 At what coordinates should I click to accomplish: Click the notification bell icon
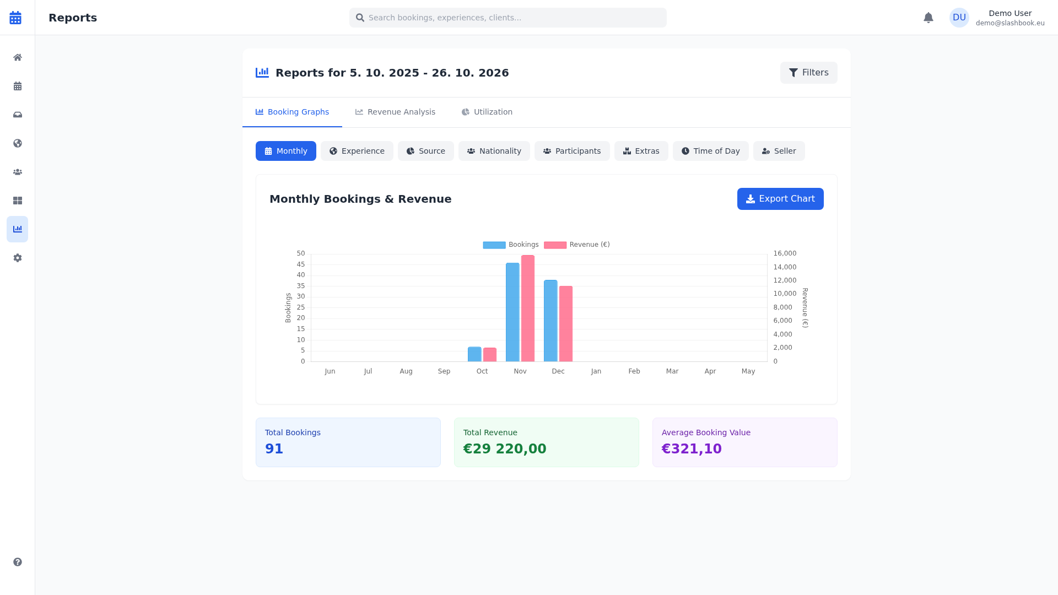coord(929,17)
